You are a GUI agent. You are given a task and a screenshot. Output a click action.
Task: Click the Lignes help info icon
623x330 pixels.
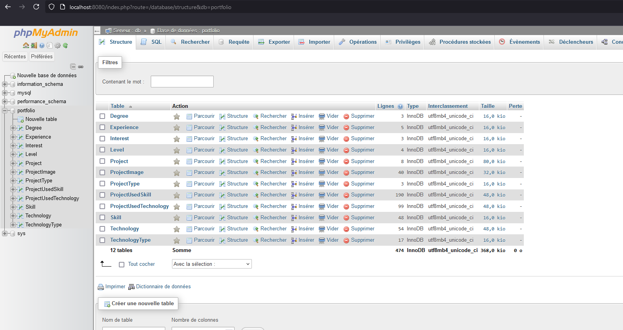(400, 106)
